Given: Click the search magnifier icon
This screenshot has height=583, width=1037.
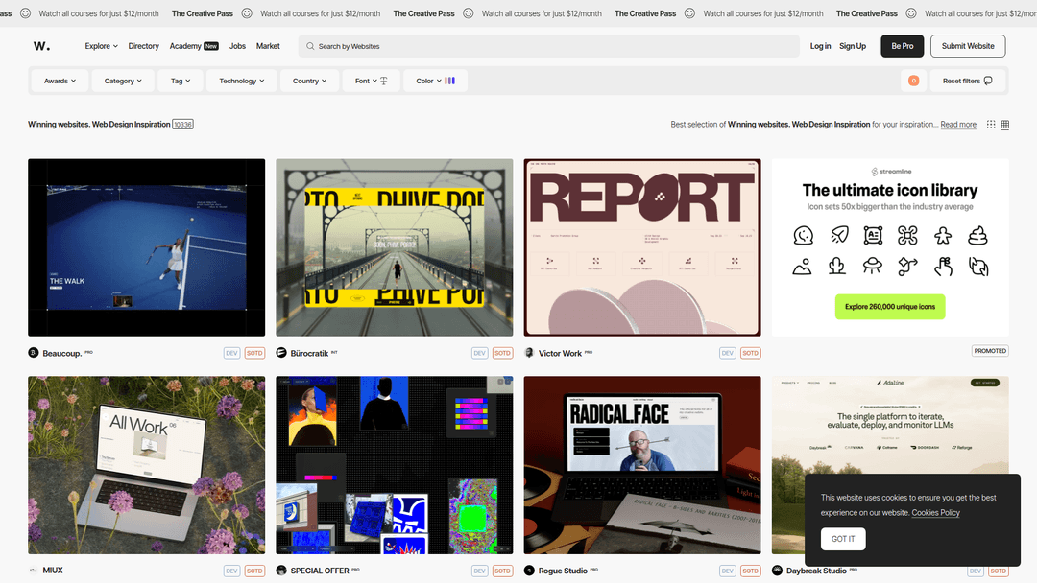Looking at the screenshot, I should point(309,46).
